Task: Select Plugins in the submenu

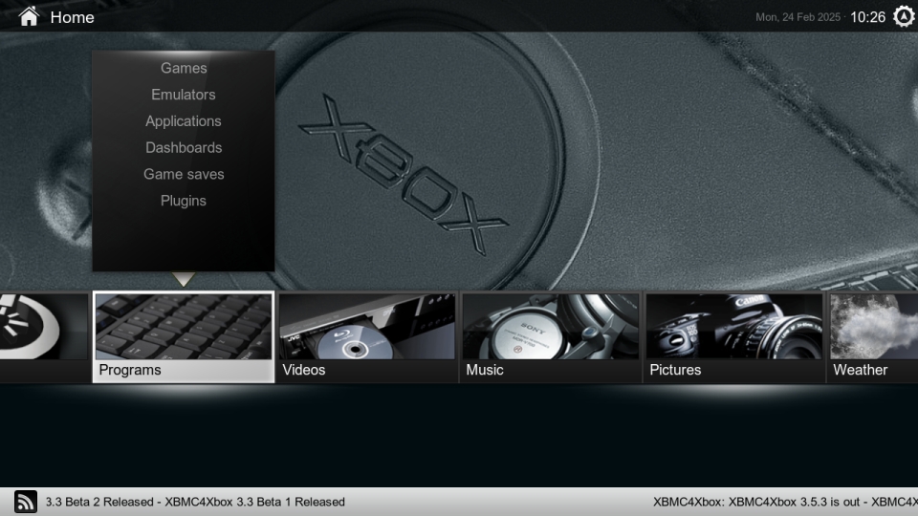Action: point(184,201)
